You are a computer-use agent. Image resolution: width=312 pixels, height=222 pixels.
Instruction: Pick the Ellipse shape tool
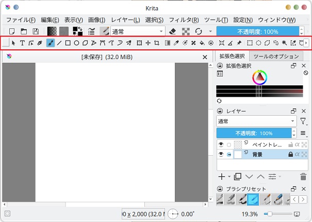(x=76, y=43)
